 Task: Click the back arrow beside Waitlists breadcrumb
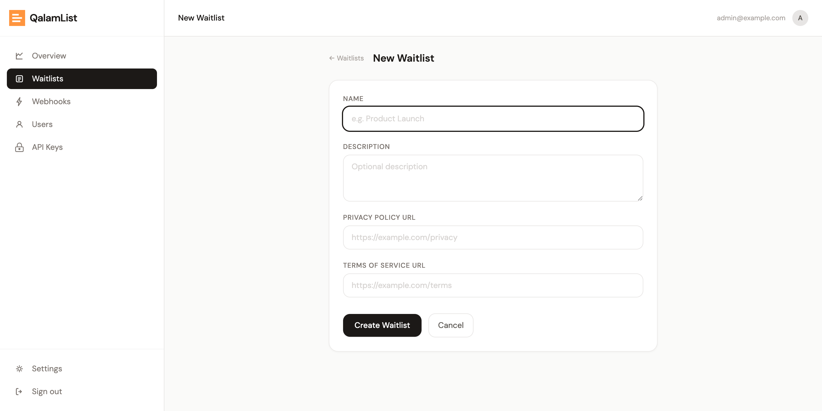(332, 58)
